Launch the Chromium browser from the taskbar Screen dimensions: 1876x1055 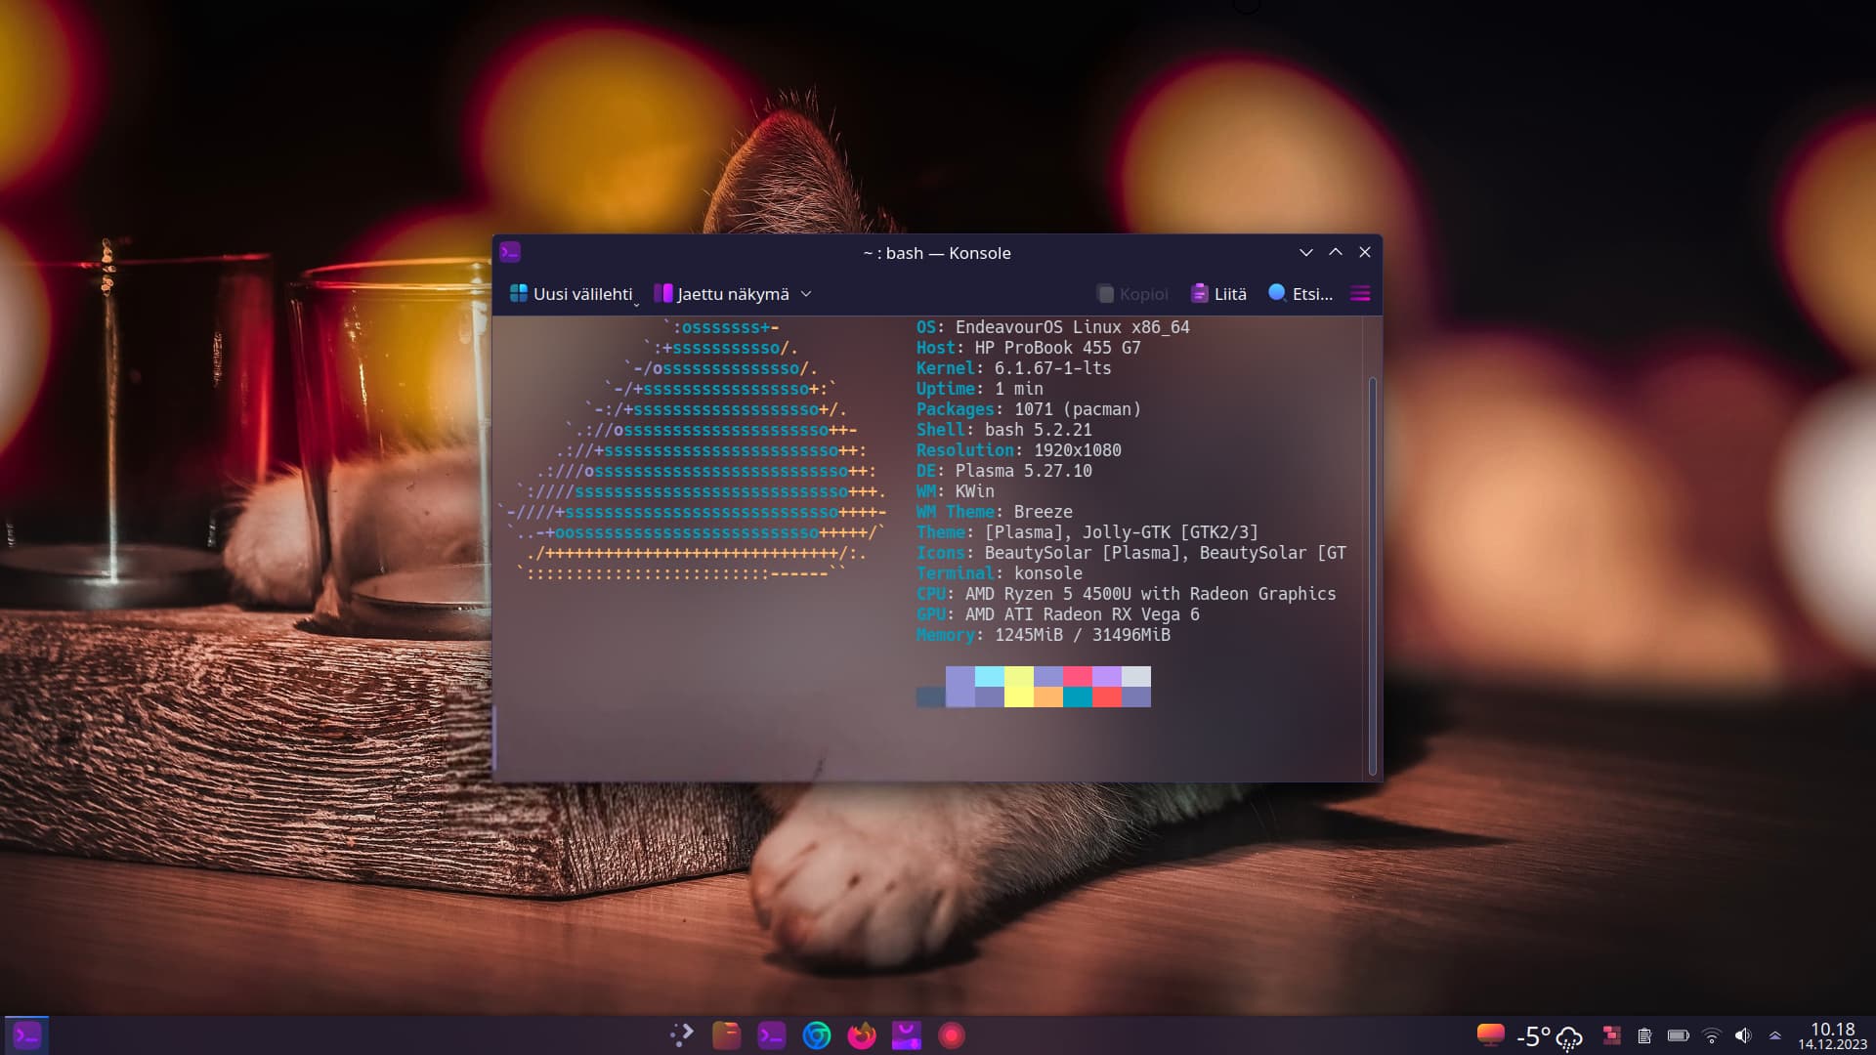[817, 1035]
